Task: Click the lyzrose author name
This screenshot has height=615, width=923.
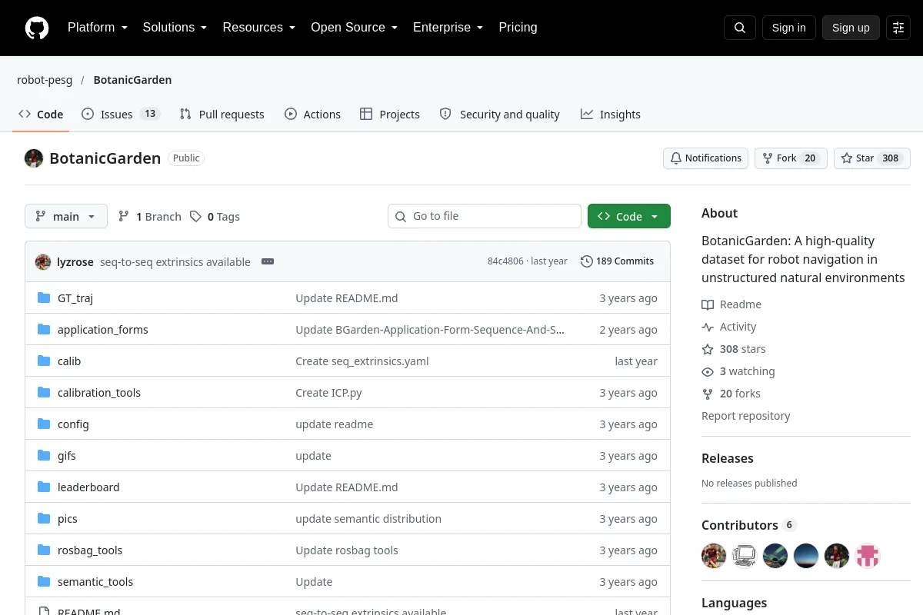Action: 75,262
